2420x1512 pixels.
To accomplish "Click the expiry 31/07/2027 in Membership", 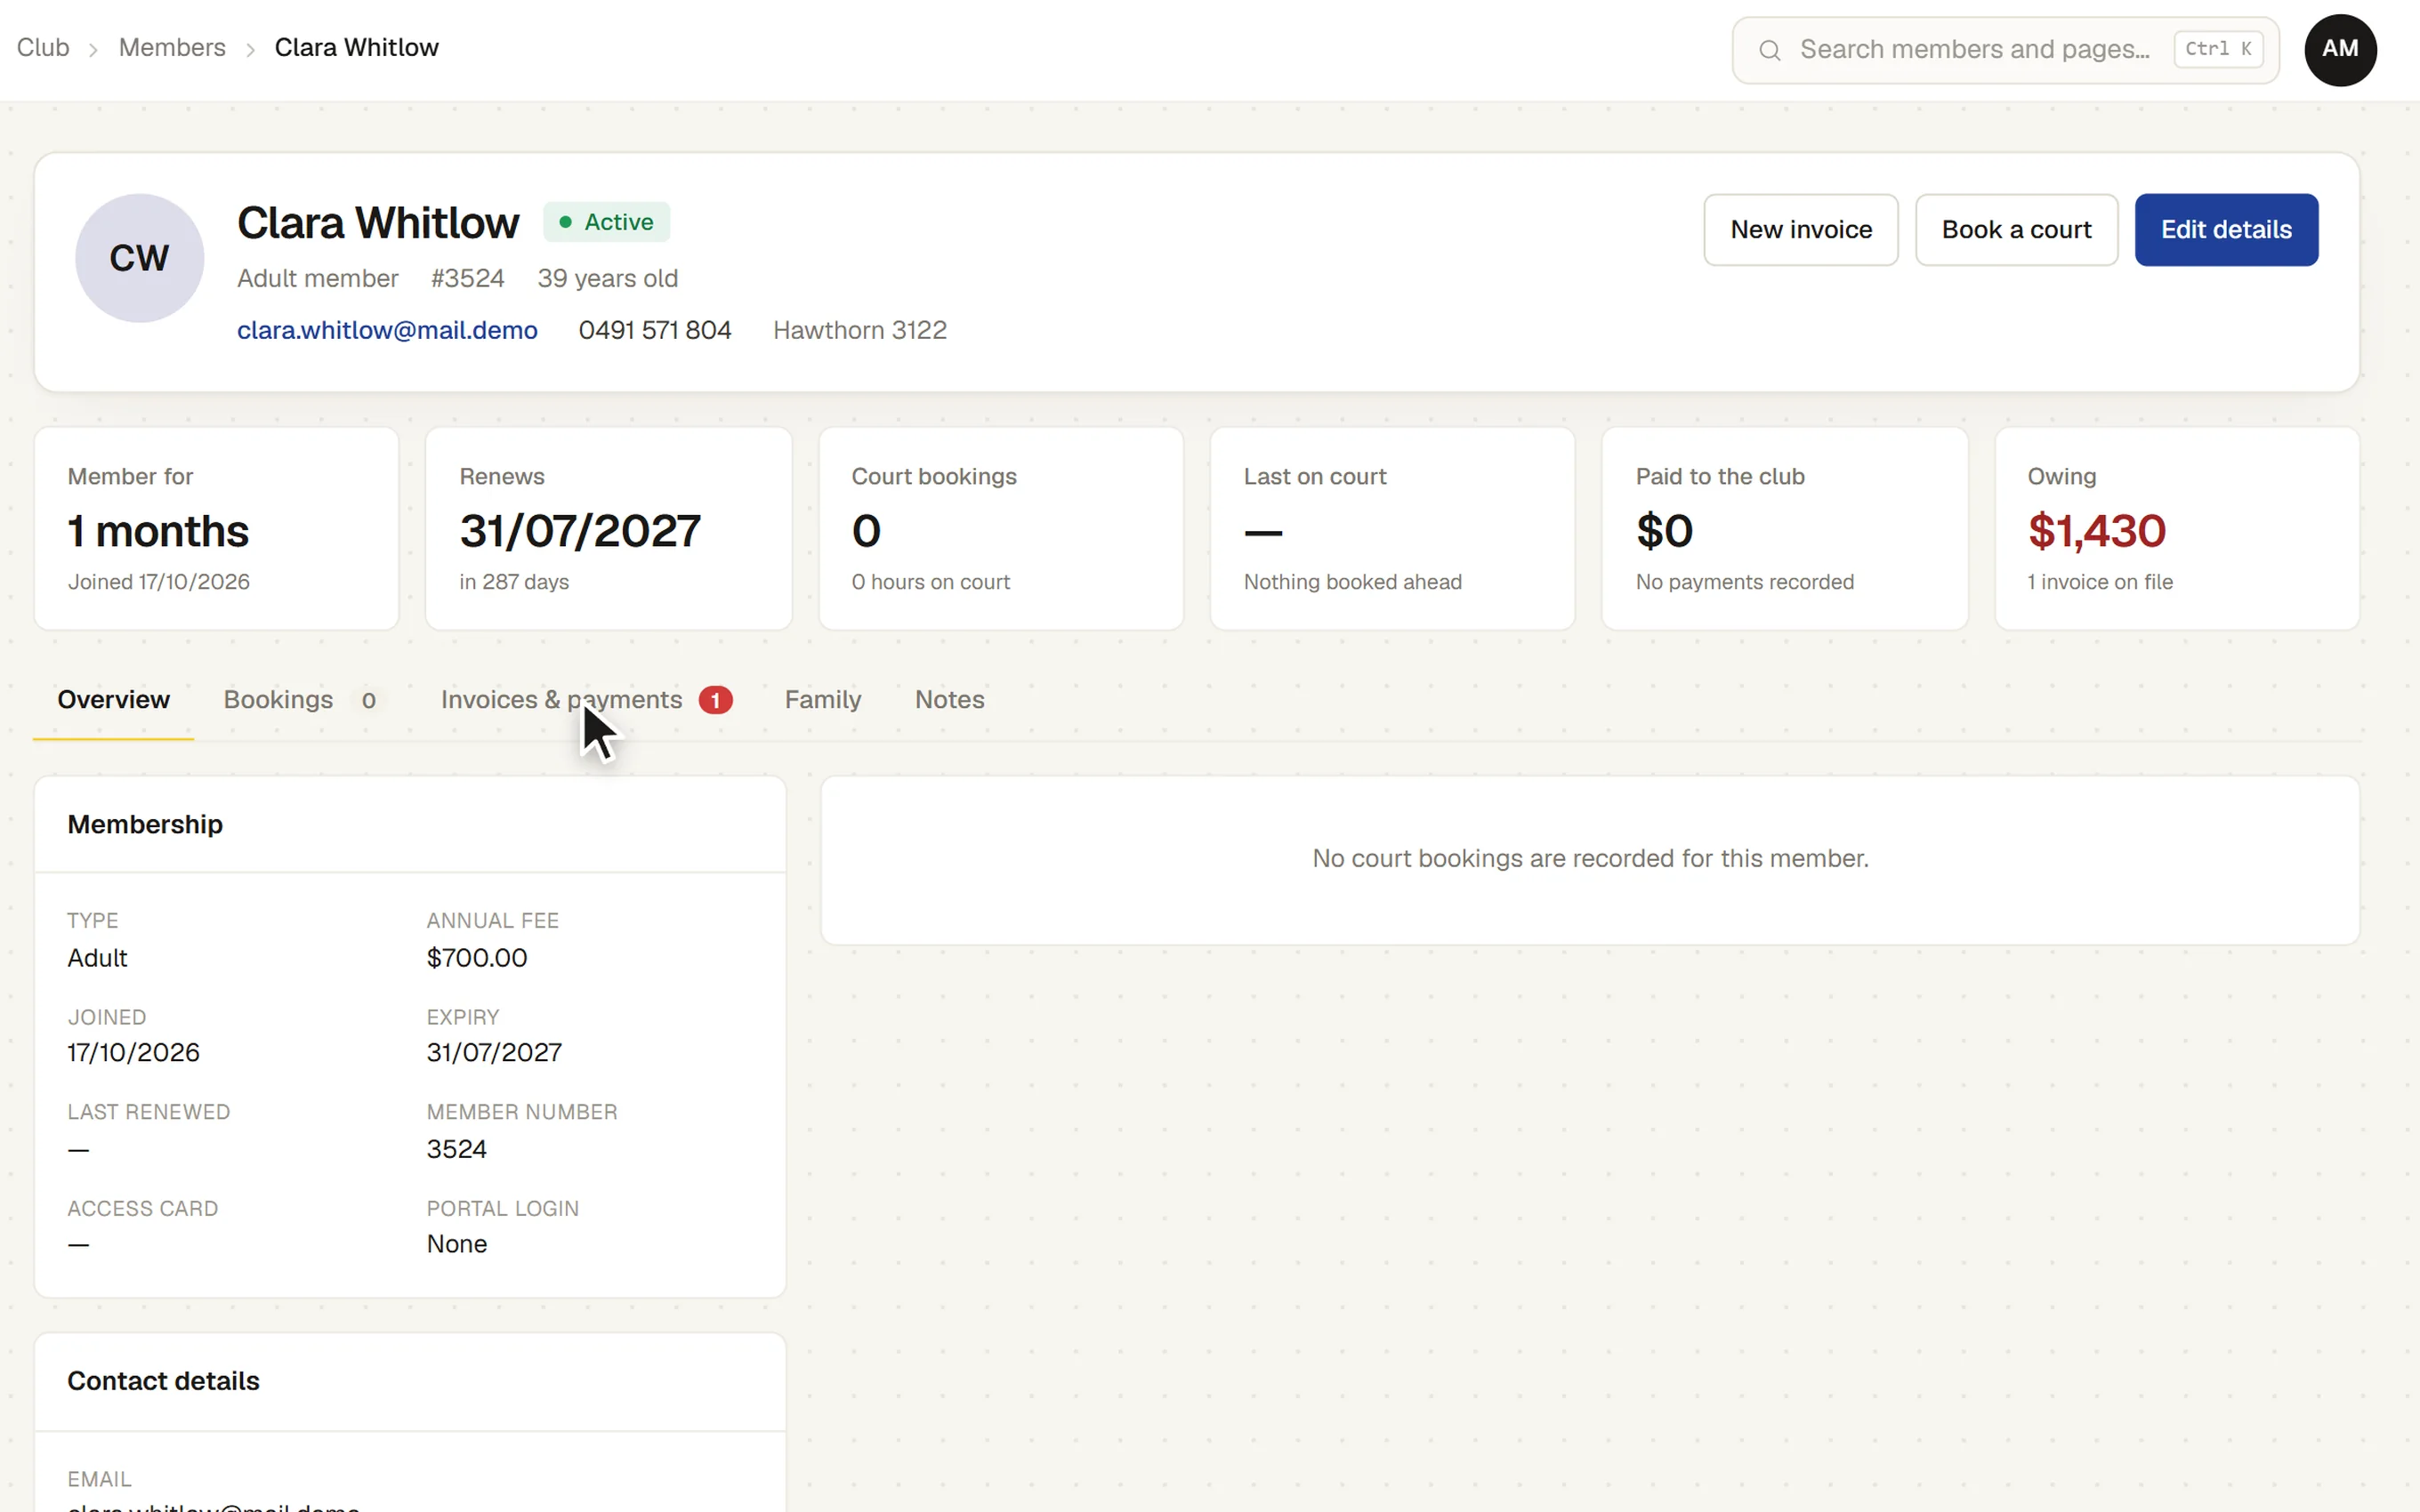I will click(x=493, y=1053).
